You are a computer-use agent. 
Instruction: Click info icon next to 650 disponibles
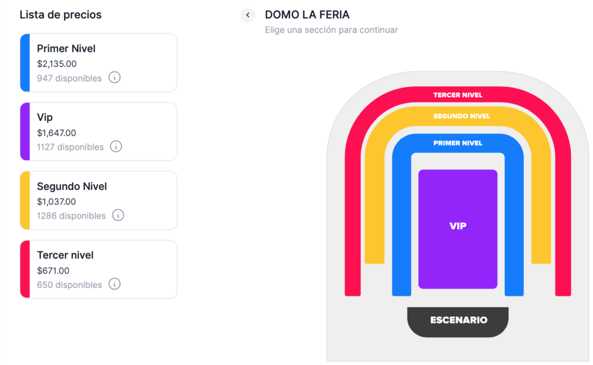(115, 284)
